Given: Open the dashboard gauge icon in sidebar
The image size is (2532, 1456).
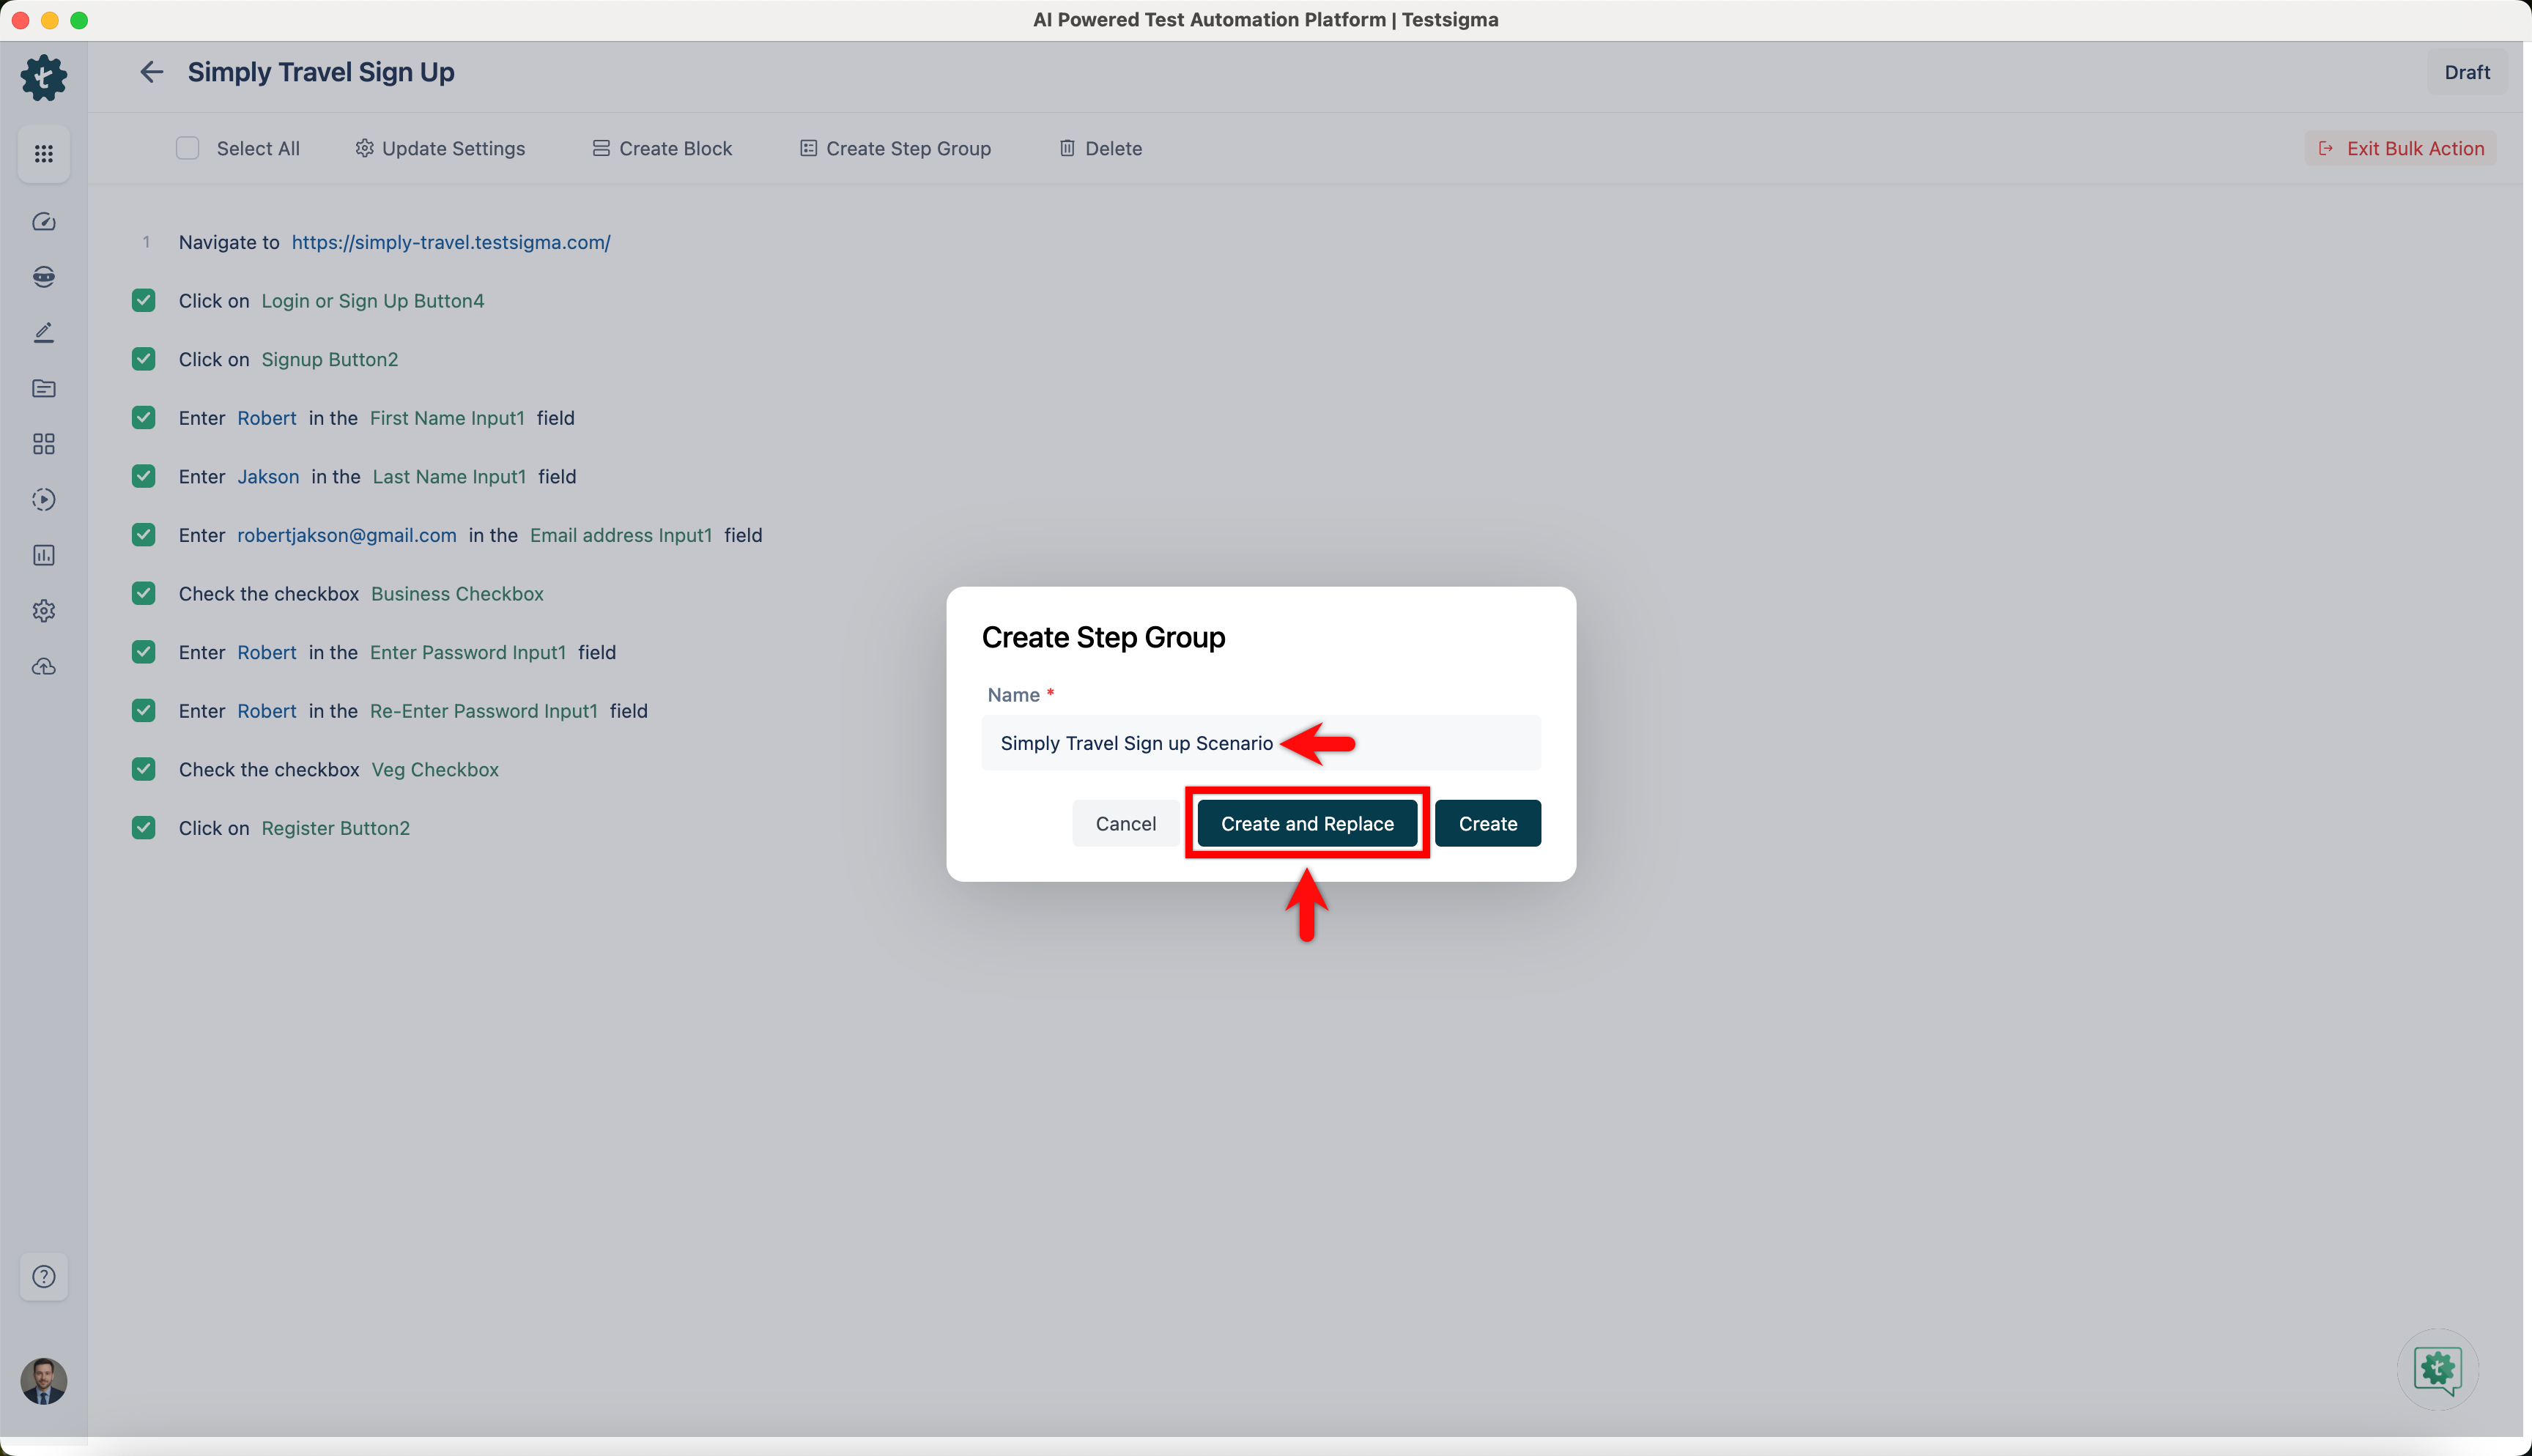Looking at the screenshot, I should [43, 222].
